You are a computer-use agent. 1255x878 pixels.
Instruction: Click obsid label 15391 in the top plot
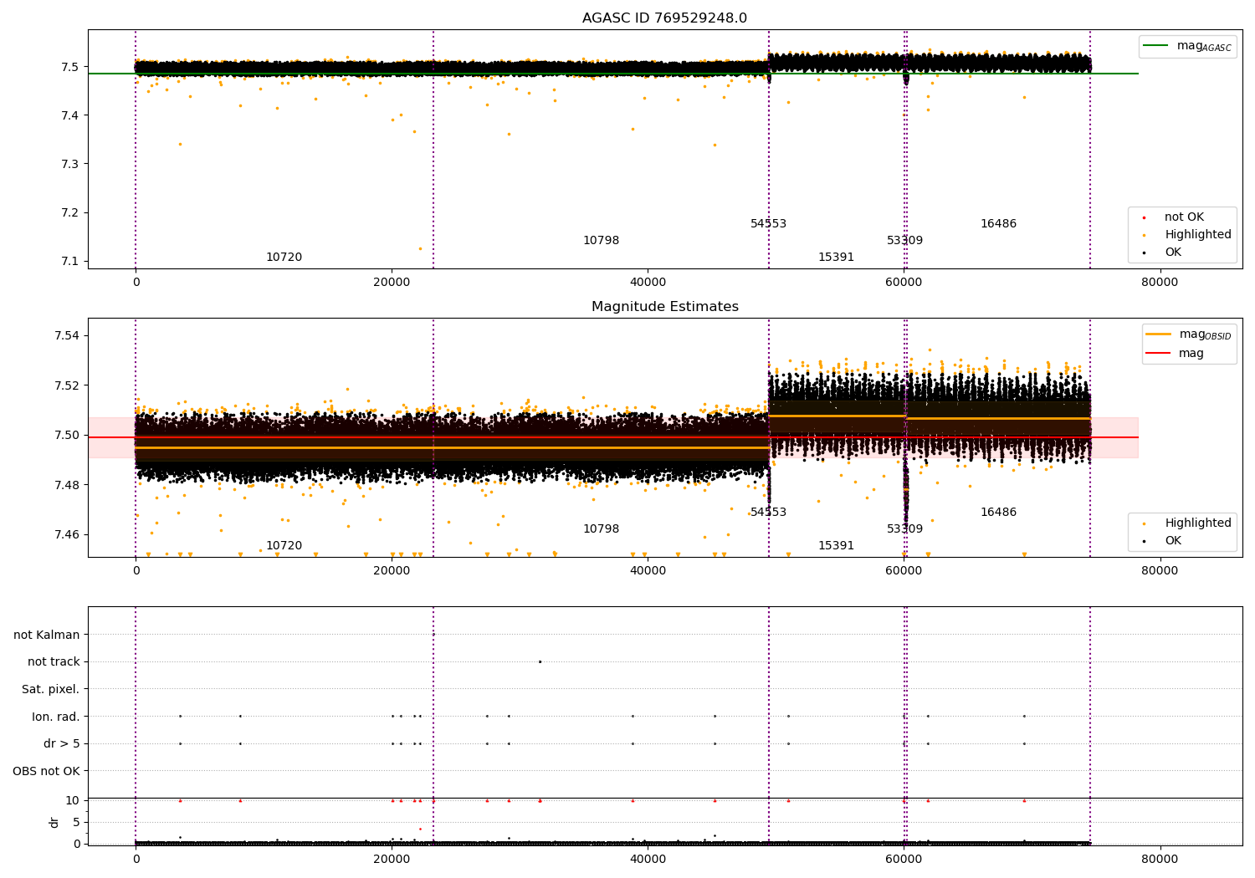[836, 258]
